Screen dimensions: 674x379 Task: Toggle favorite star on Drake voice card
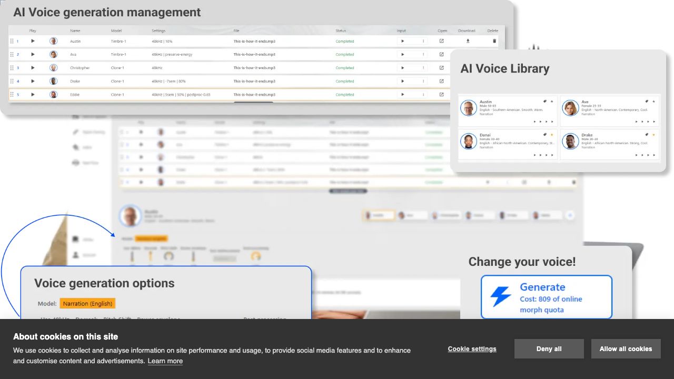pos(653,135)
